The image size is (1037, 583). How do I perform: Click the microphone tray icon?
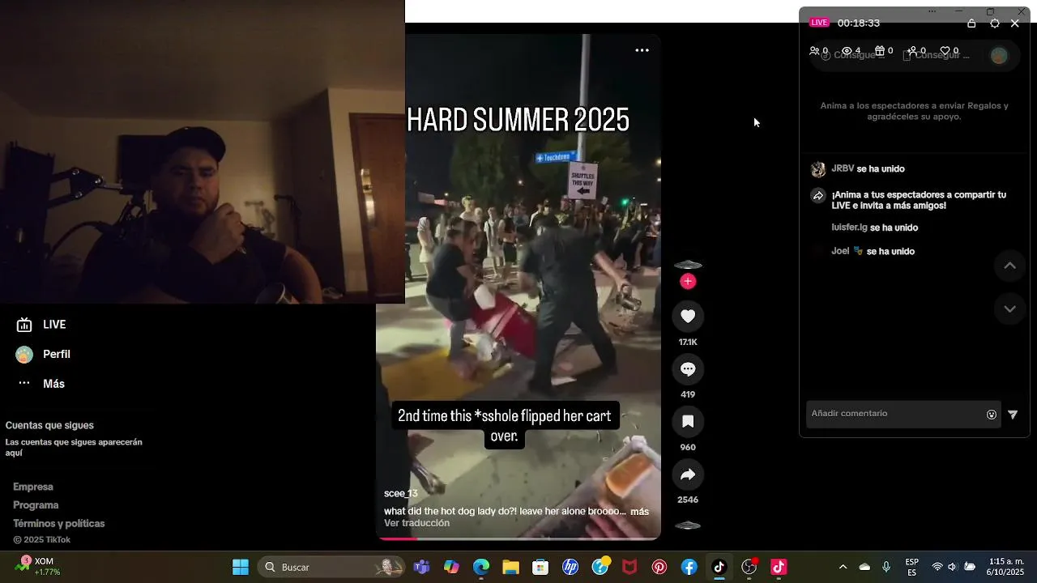(x=886, y=567)
